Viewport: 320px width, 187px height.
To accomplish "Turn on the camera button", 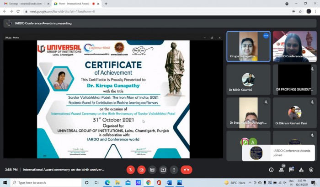I will (x=141, y=170).
